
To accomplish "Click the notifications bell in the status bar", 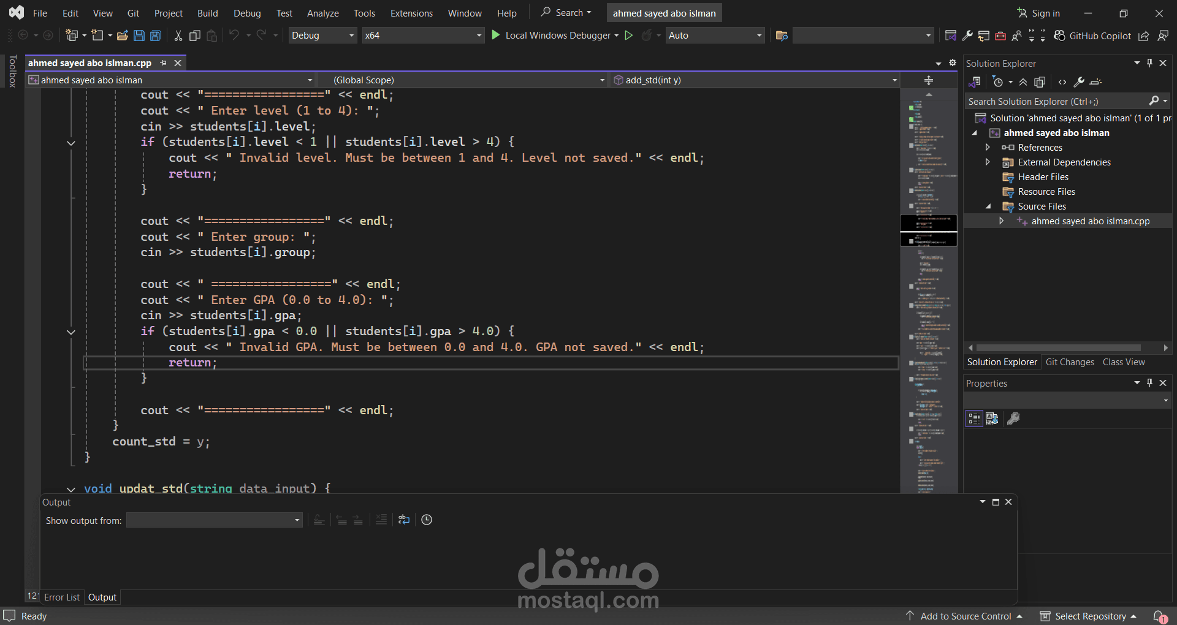I will (1160, 616).
